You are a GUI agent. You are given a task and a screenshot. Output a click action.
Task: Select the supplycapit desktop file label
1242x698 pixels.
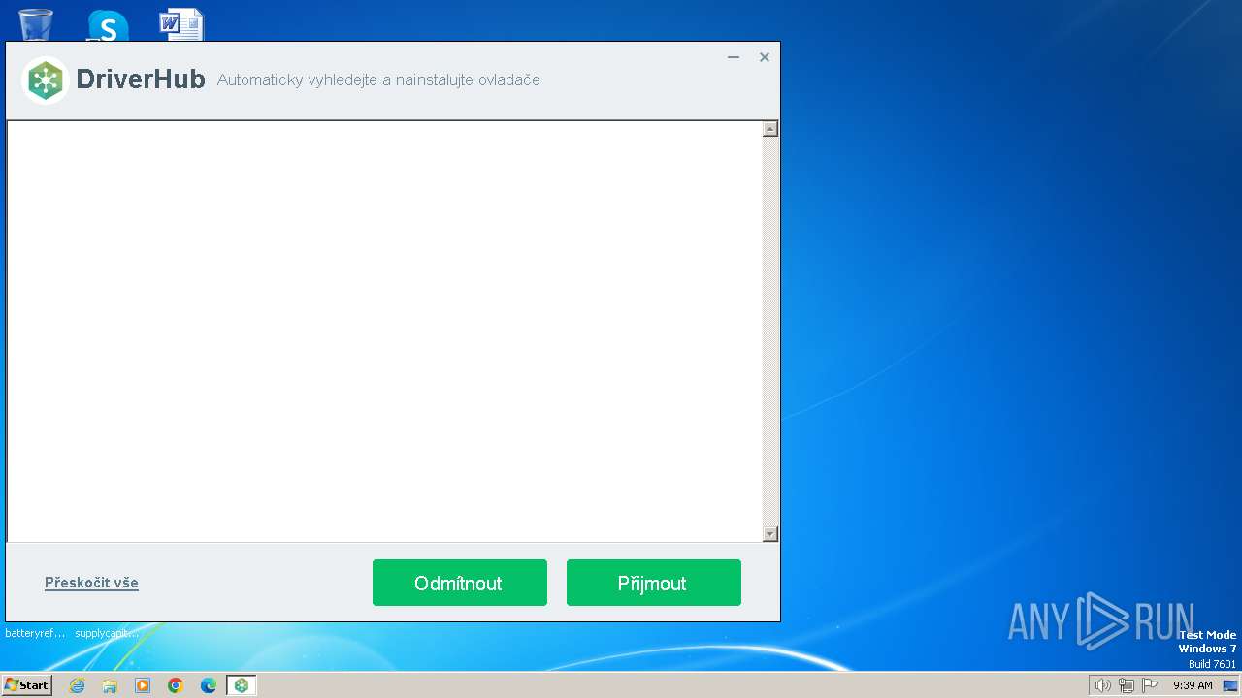pyautogui.click(x=107, y=633)
